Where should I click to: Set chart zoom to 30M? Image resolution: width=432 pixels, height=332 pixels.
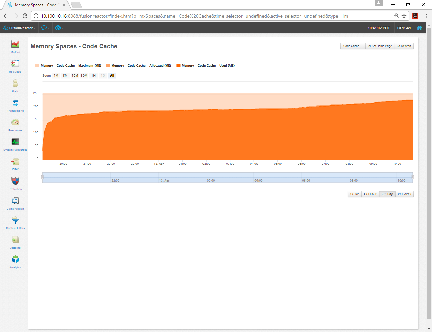pos(84,76)
